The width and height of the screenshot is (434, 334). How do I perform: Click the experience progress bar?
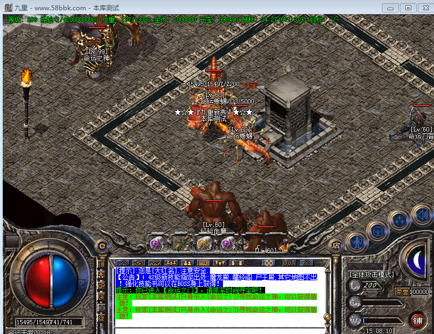[383, 303]
